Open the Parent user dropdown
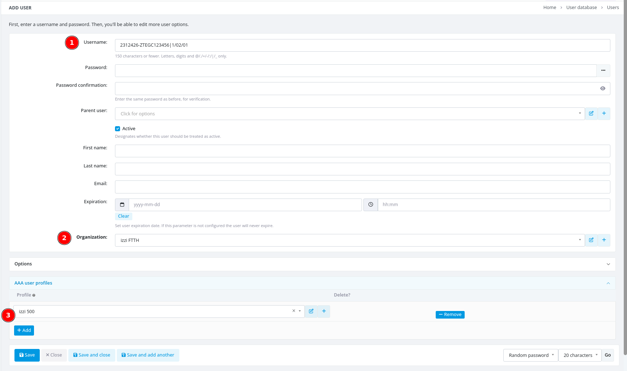Viewport: 627px width, 371px height. [x=349, y=114]
